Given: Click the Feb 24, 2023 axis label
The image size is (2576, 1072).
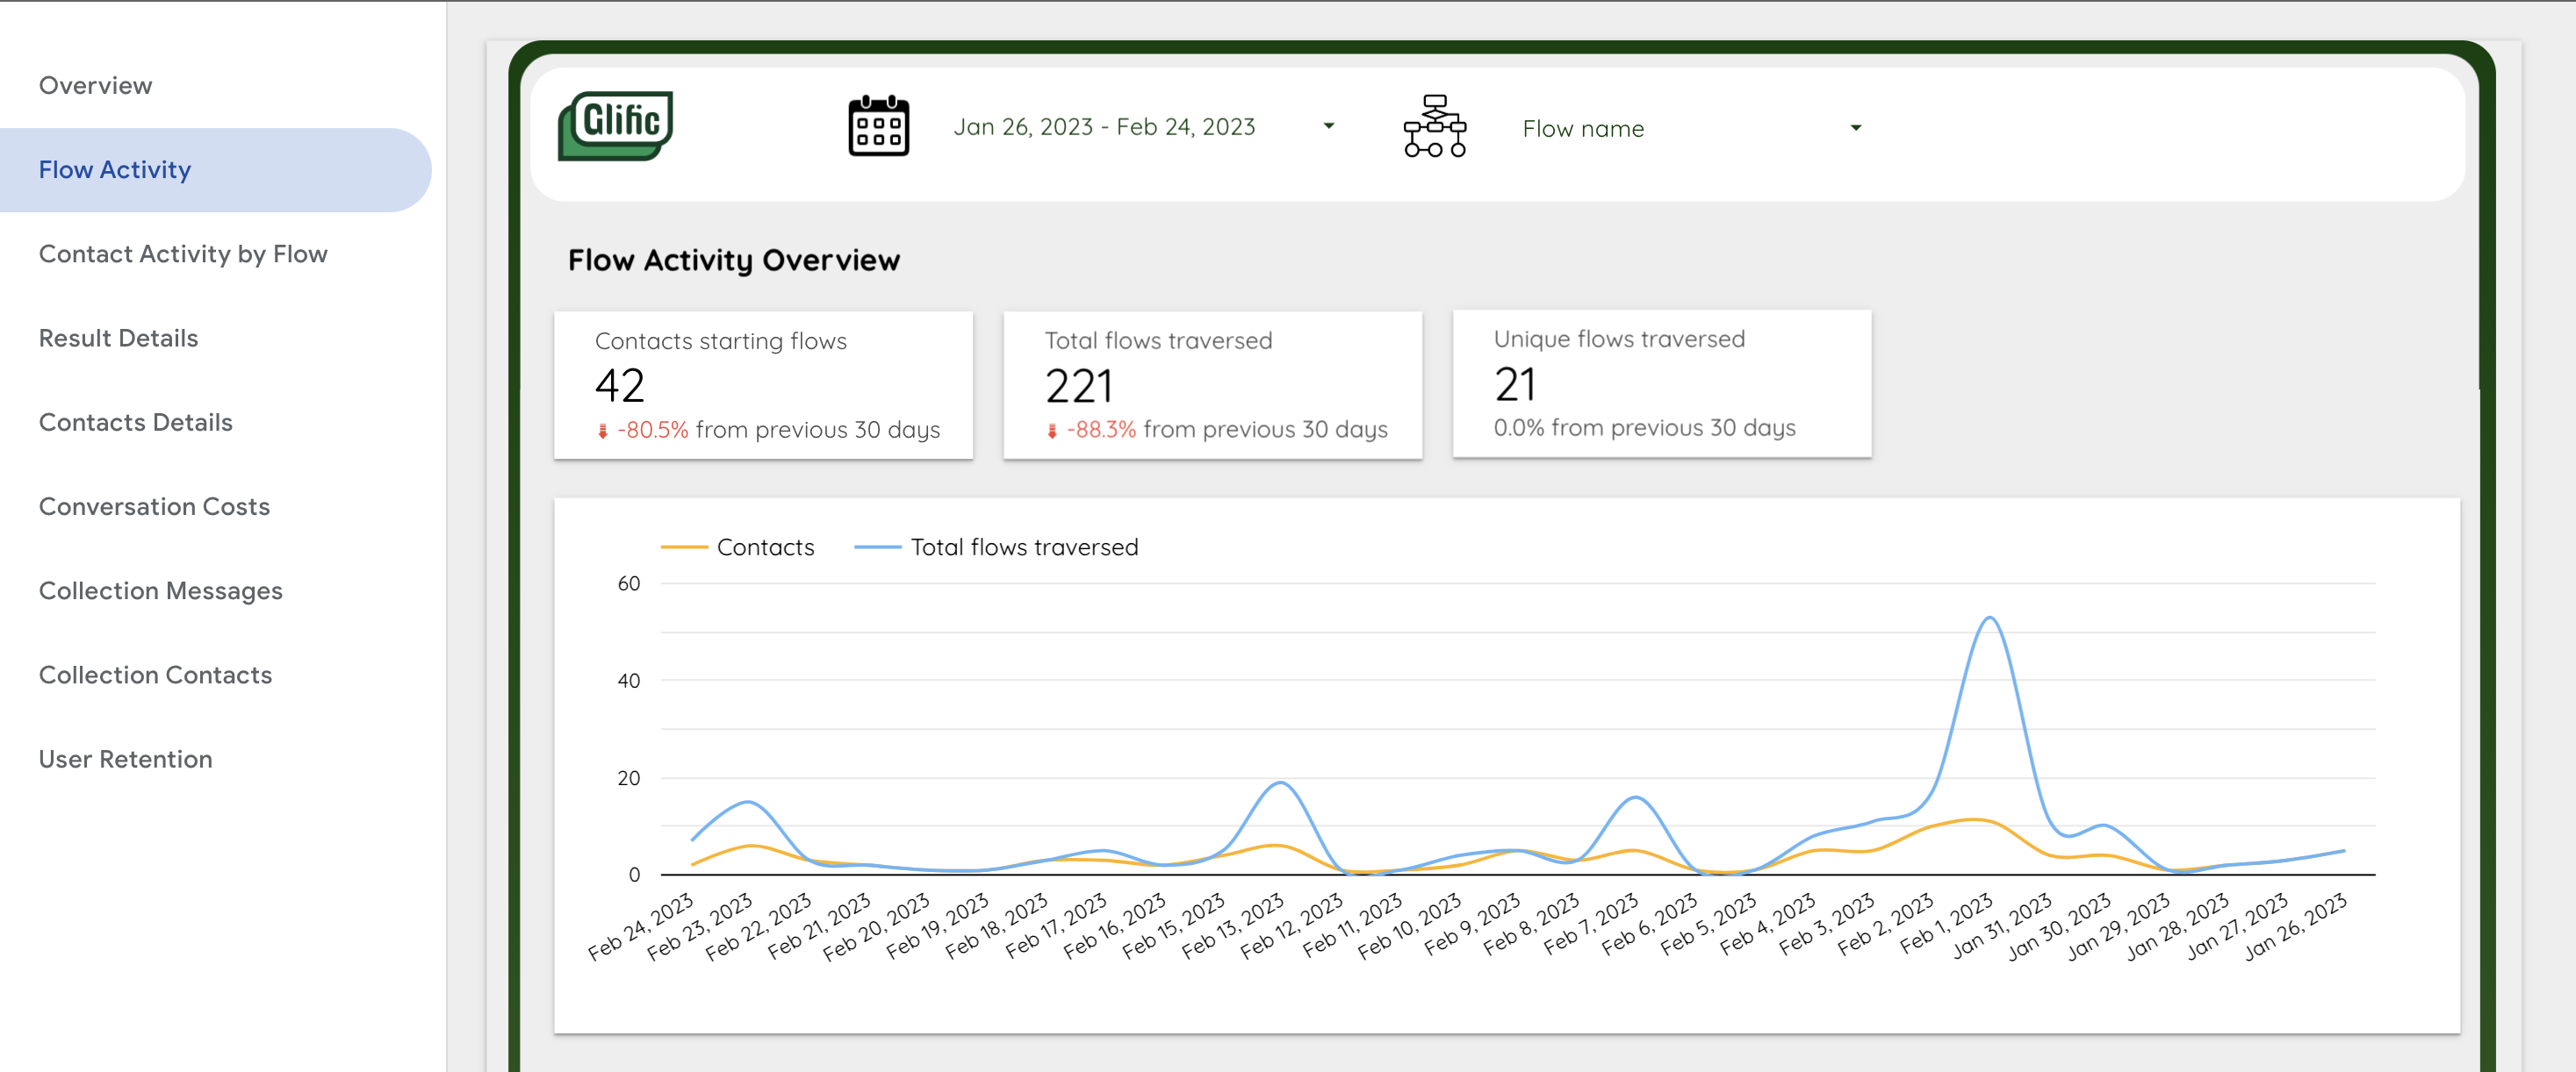Looking at the screenshot, I should click(x=642, y=926).
